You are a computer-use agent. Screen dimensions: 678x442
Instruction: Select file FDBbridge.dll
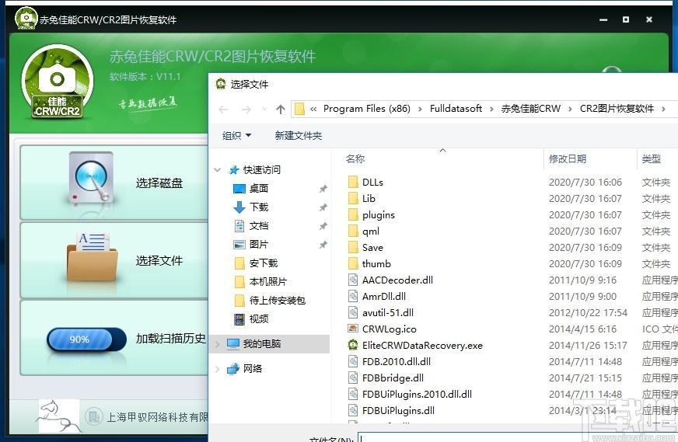393,378
